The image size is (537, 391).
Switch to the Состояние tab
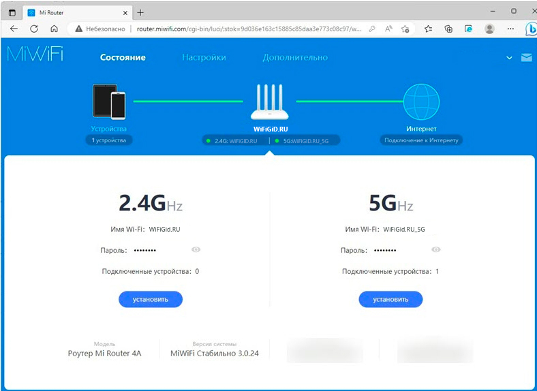click(x=123, y=57)
